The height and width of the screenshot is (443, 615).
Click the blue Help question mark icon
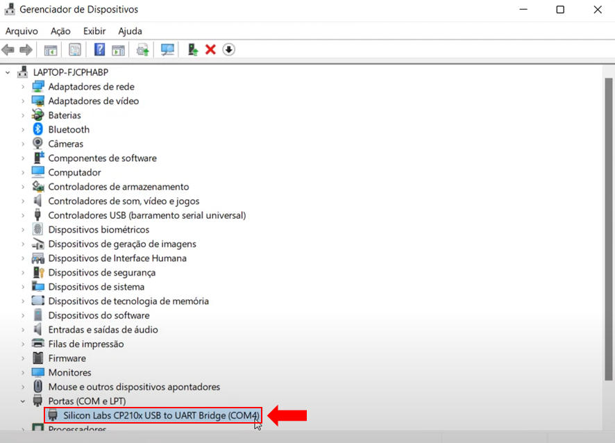pos(99,50)
